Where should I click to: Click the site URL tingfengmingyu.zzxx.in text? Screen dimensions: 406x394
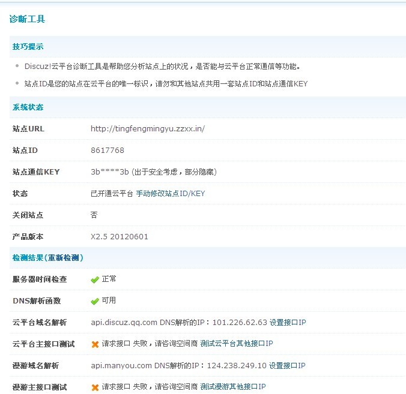pos(148,129)
